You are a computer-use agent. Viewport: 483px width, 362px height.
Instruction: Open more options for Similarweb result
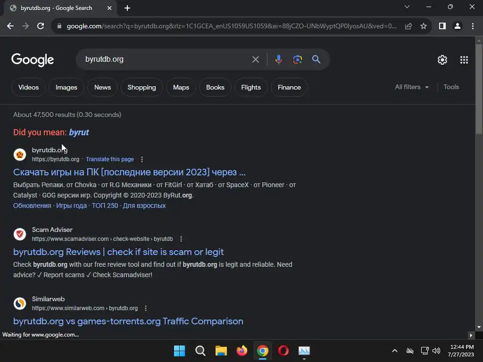pyautogui.click(x=146, y=308)
